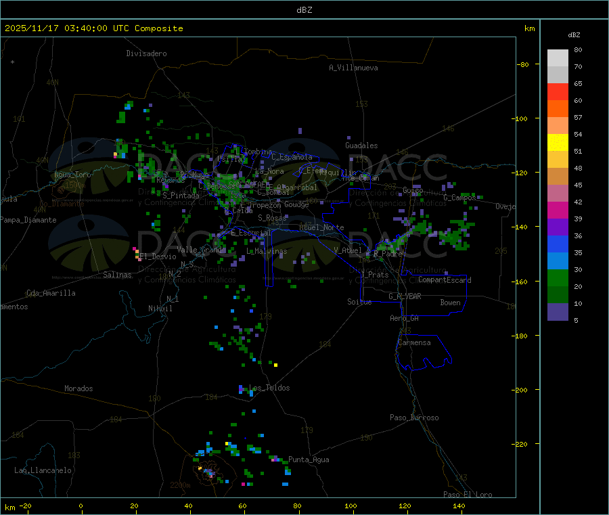Click the dBZ title at the top

coord(304,10)
